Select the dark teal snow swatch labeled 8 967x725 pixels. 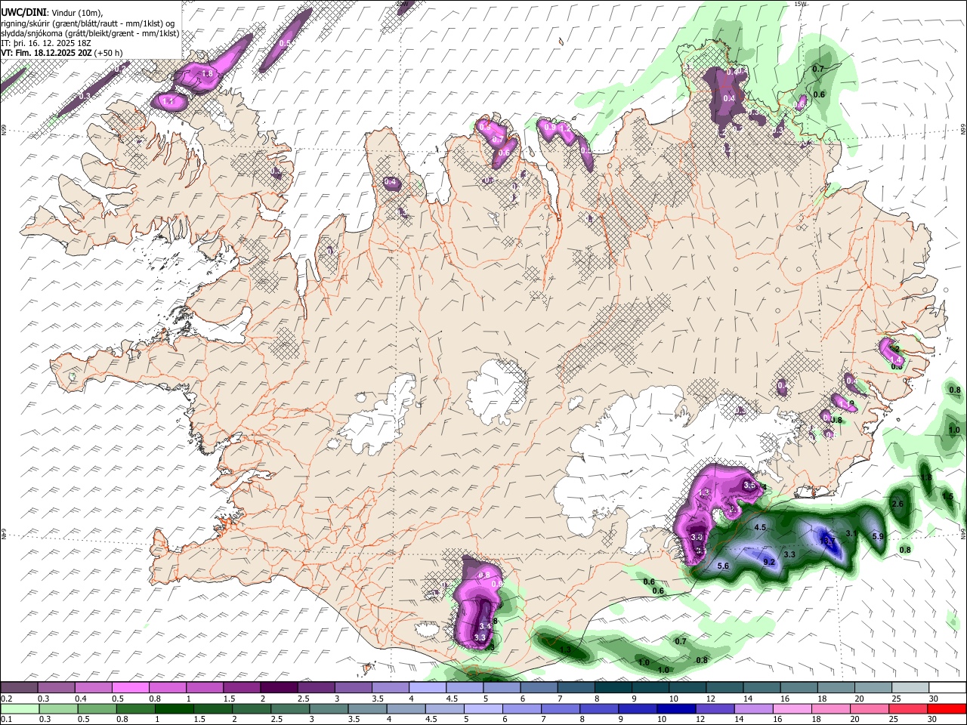click(613, 688)
